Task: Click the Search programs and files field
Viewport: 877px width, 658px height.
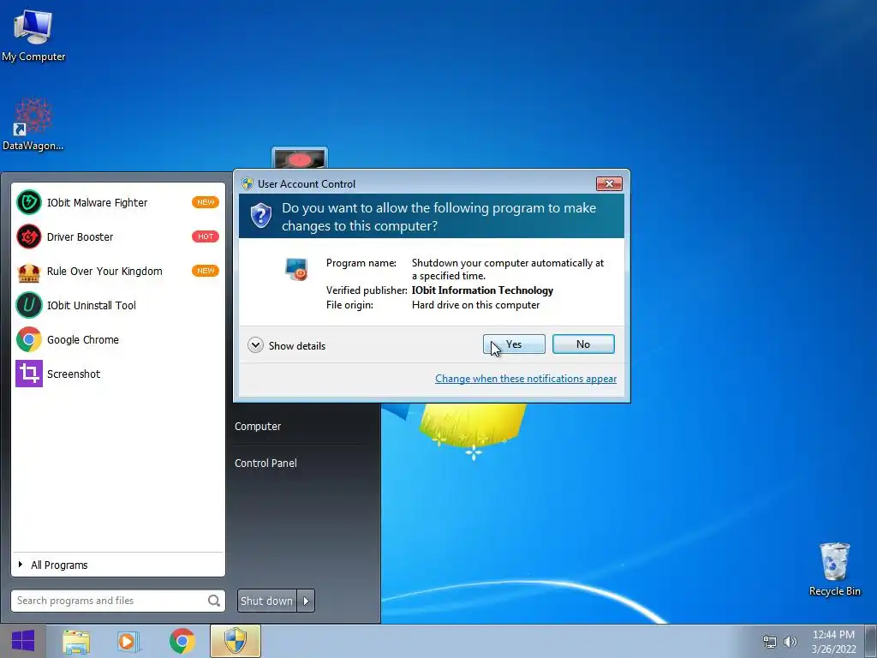Action: 118,601
